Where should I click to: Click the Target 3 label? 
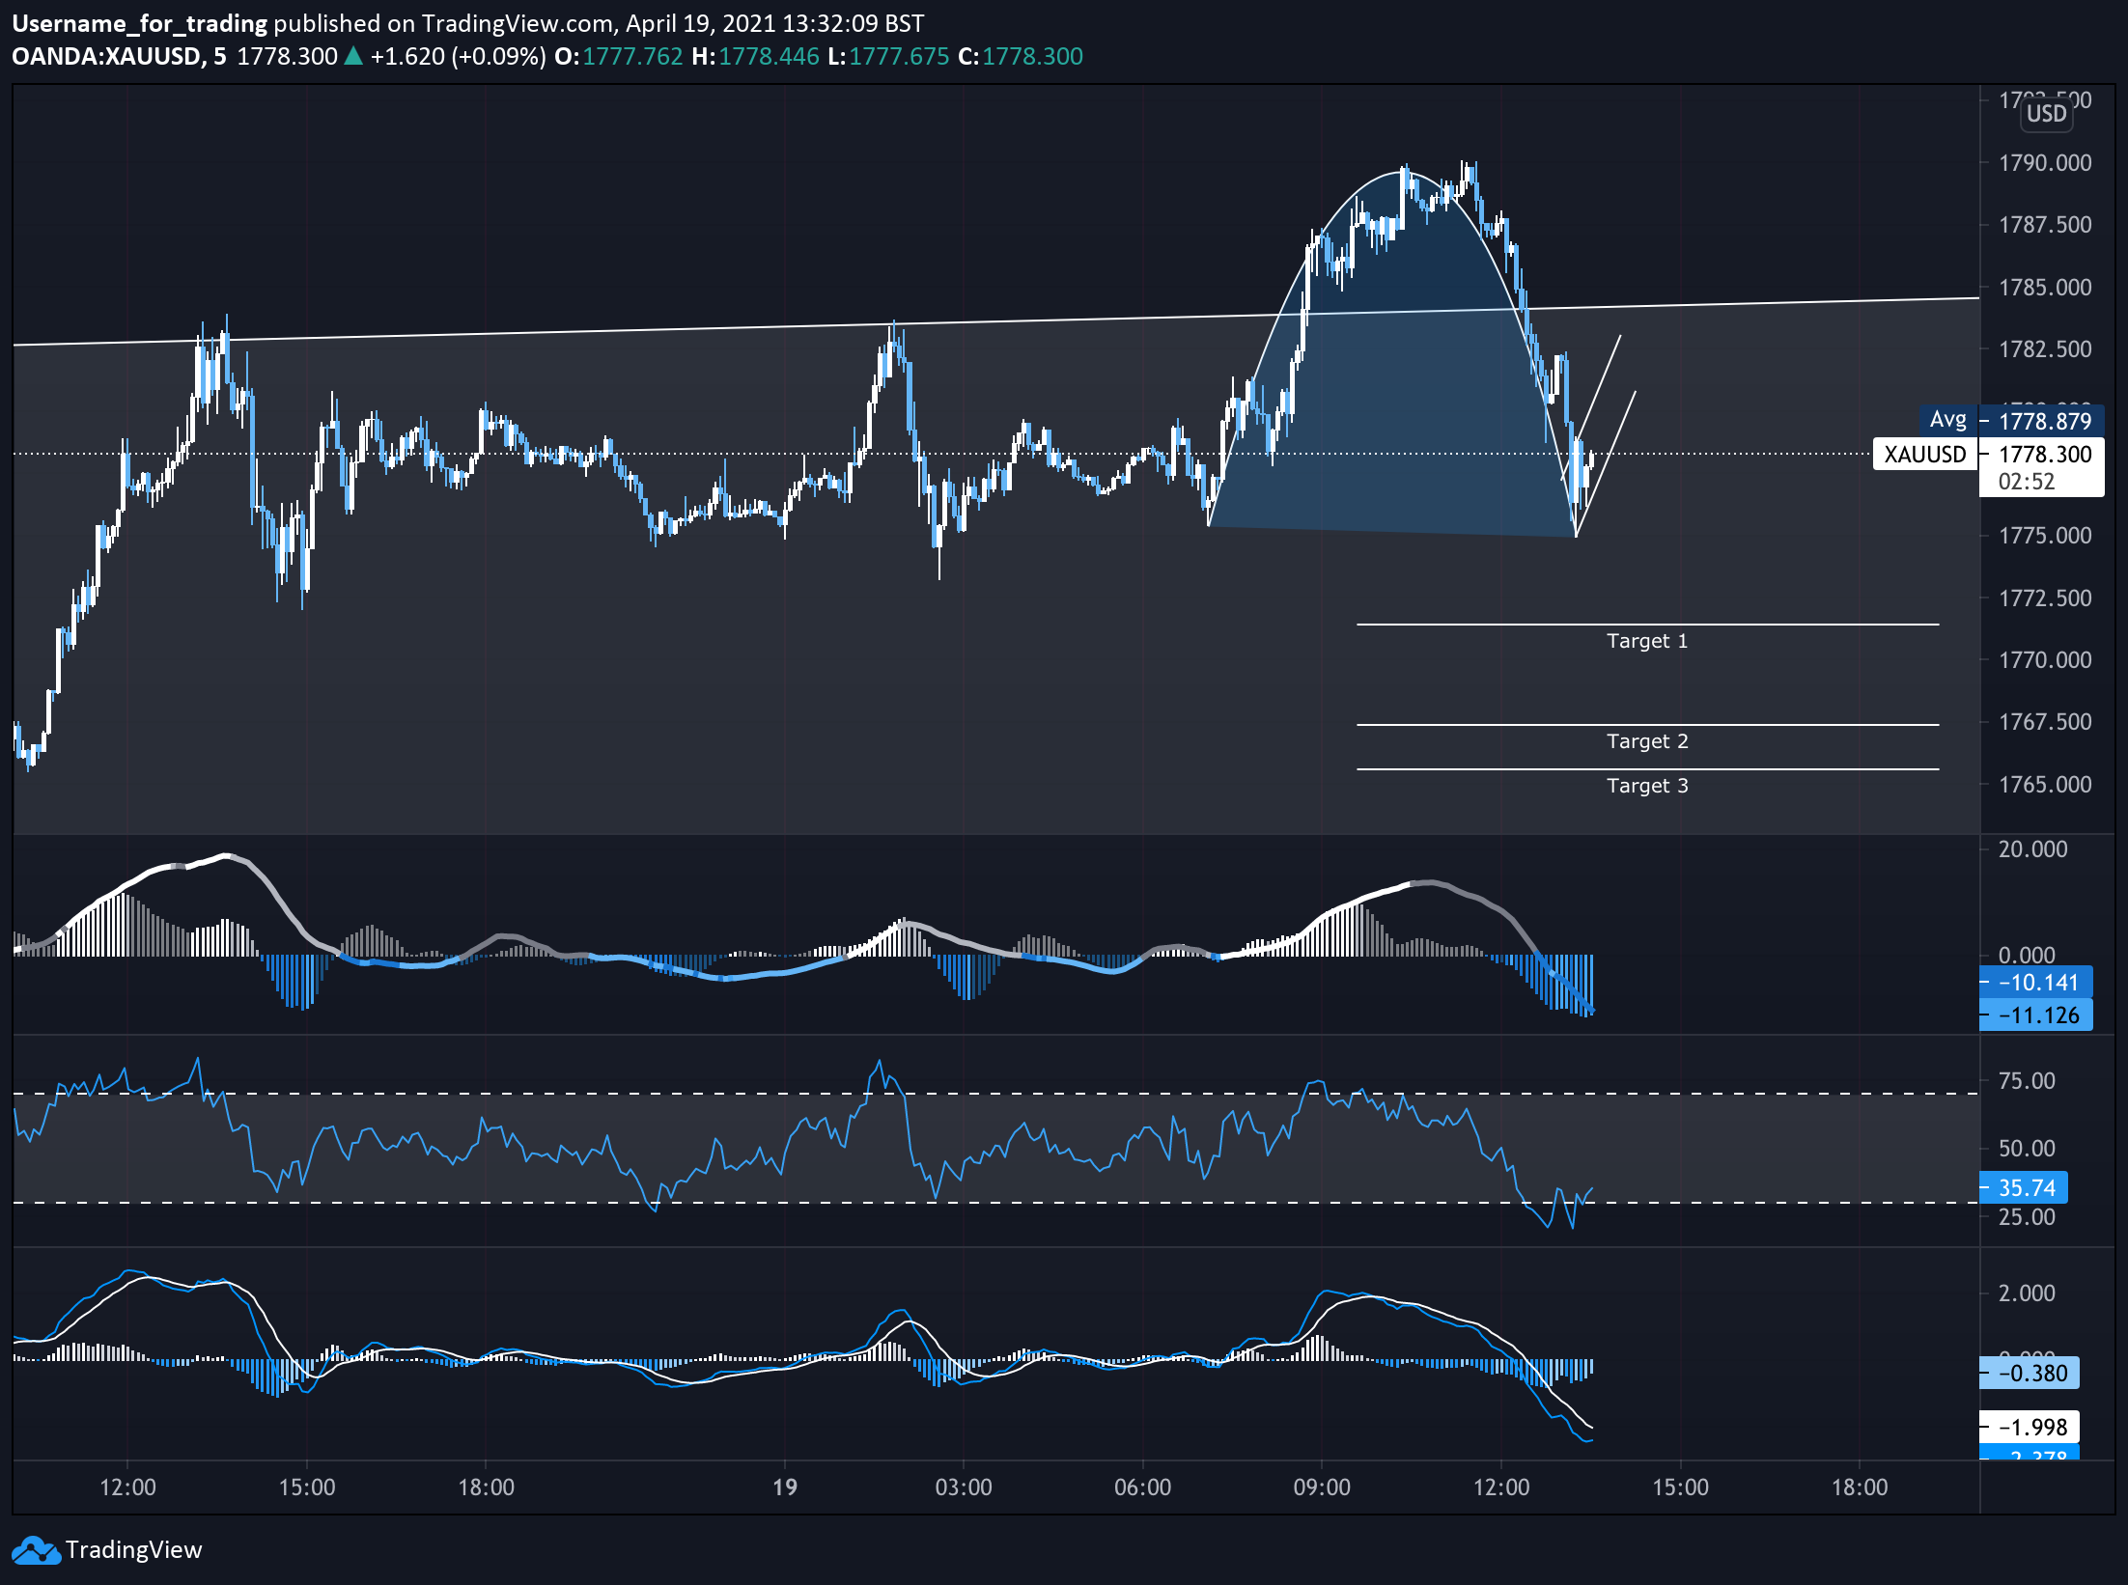1647,786
